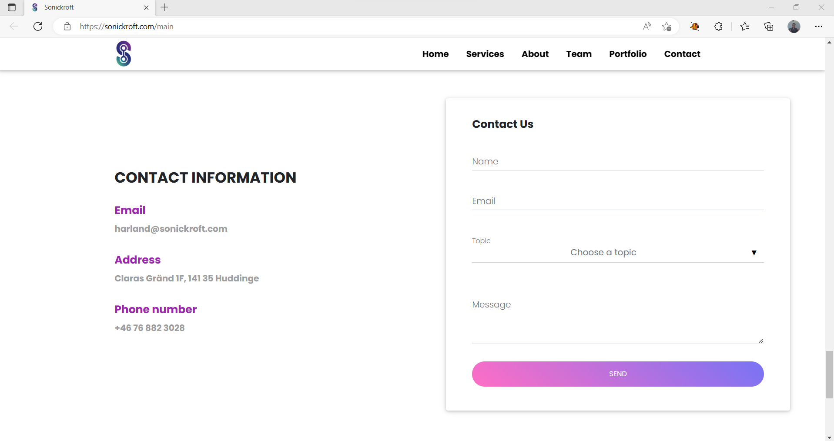Navigate to Services in the menu
The height and width of the screenshot is (441, 834).
(x=485, y=54)
